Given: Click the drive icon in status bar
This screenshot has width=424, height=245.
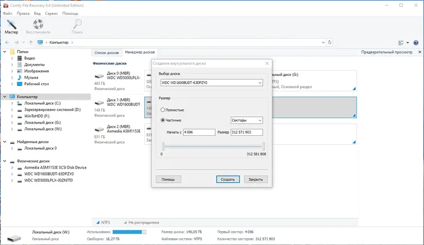Looking at the screenshot, I should click(x=14, y=238).
